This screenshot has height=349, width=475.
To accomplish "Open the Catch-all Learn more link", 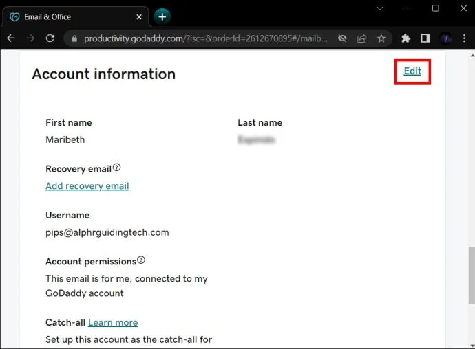I will (x=113, y=323).
